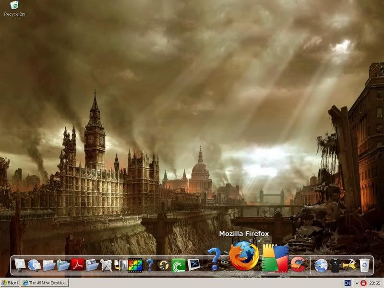Switch to 'The All New Deskto...' taskbar window
This screenshot has height=288, width=384.
point(45,283)
